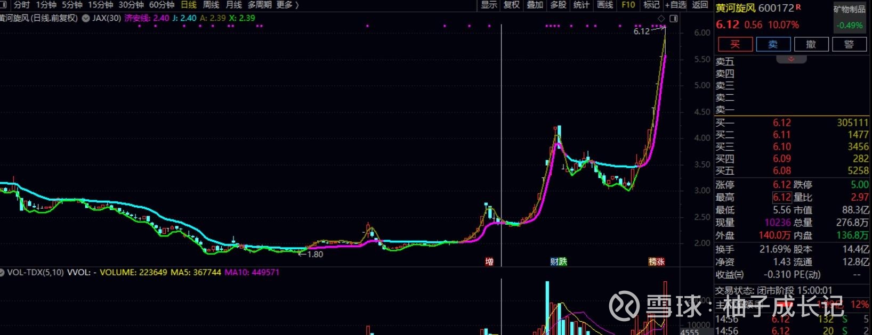
Task: Expand the VOL-TDX indicator dropdown arrow
Action: pos(2,273)
